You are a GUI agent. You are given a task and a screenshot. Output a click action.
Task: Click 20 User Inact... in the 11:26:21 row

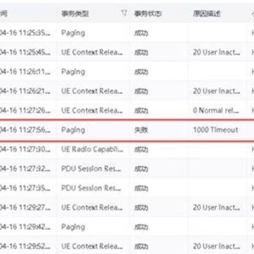point(217,91)
